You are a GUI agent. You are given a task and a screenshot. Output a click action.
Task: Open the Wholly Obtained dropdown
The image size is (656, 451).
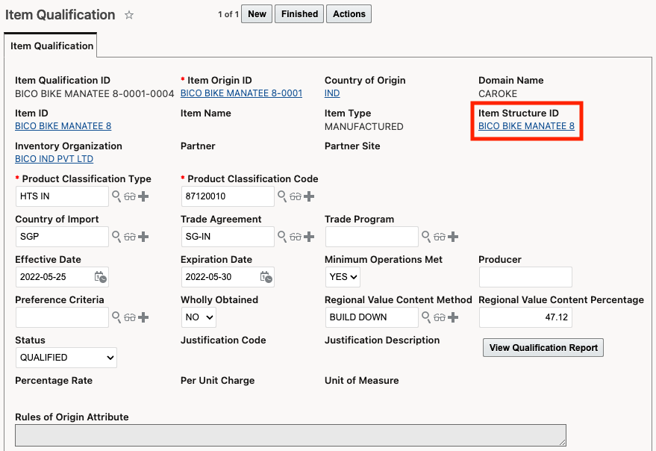[199, 317]
